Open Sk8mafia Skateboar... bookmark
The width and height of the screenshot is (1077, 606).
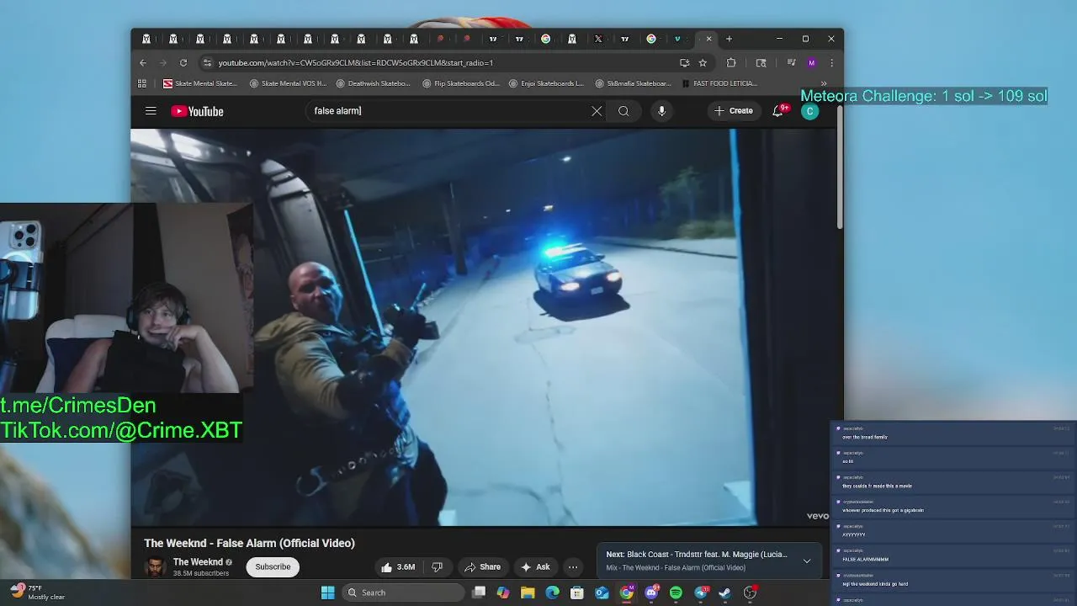coord(634,83)
